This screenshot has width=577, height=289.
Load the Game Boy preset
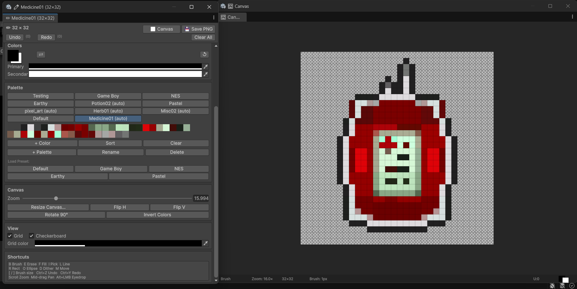[x=111, y=169]
